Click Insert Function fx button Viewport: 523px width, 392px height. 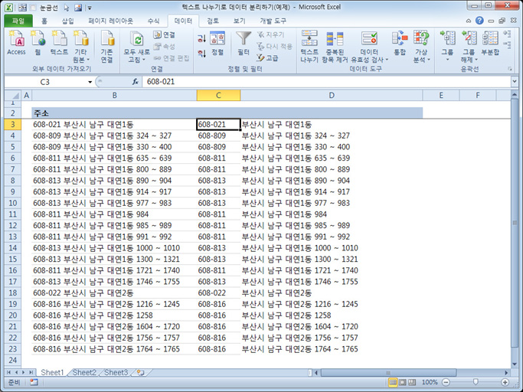tap(135, 82)
